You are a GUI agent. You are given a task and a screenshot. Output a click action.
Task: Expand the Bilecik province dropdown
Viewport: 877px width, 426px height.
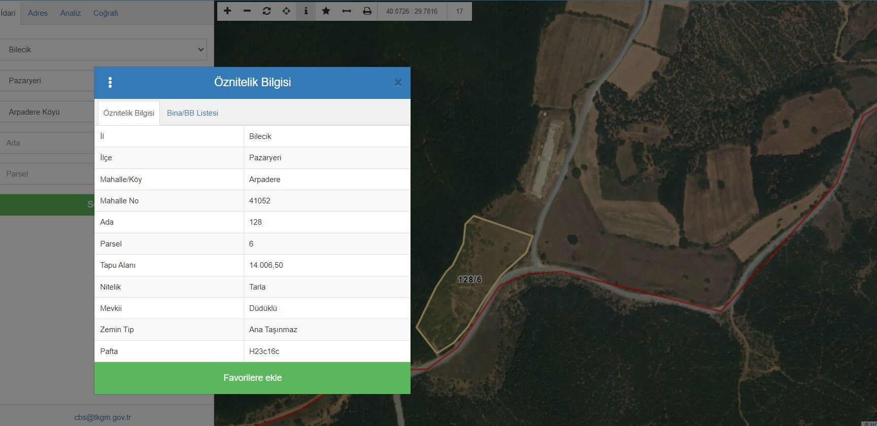tap(104, 50)
